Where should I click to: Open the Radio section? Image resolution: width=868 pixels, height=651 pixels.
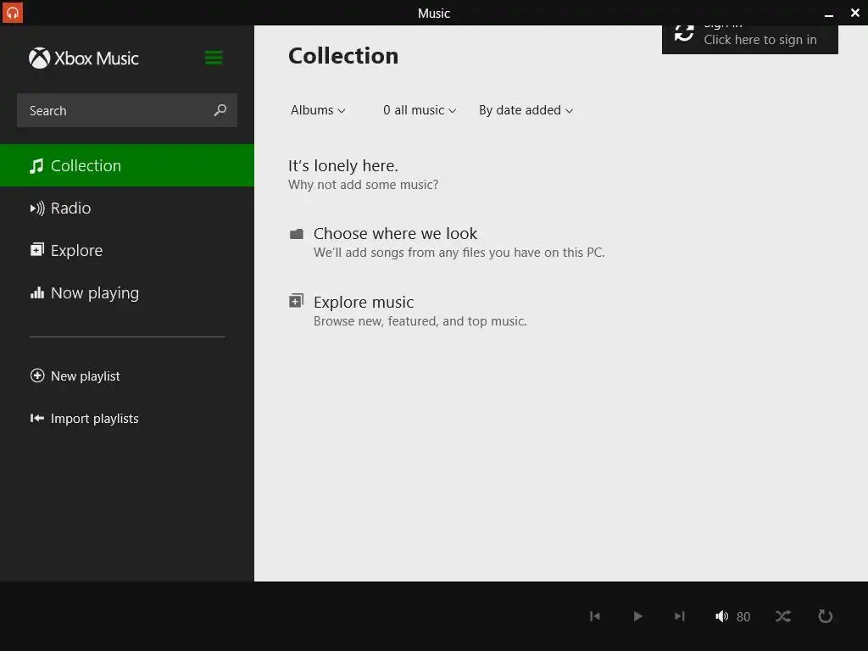pos(127,209)
